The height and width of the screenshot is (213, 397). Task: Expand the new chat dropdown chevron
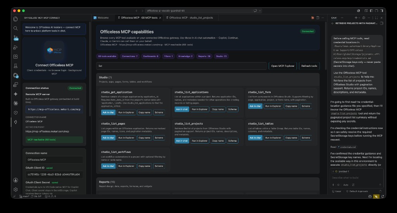click(x=359, y=18)
